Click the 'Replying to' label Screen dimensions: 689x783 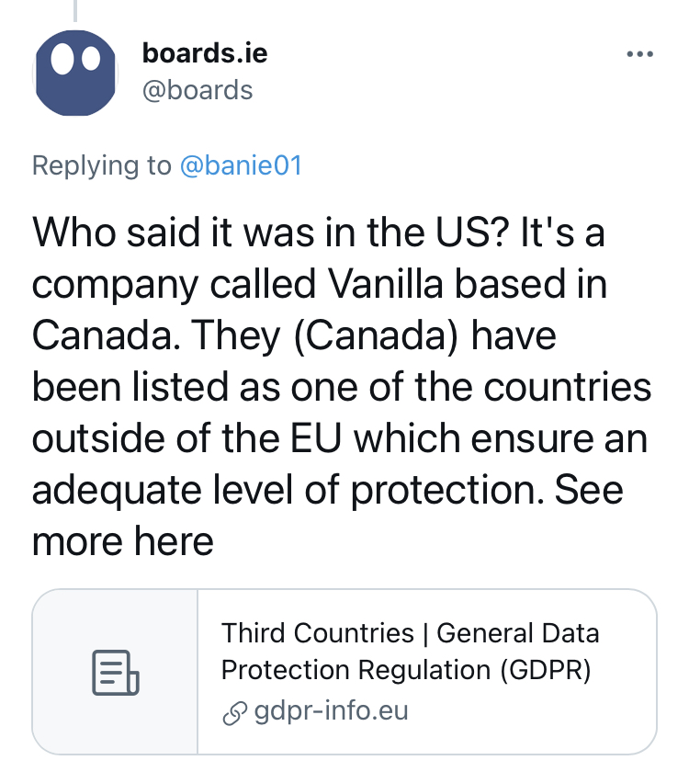(102, 165)
